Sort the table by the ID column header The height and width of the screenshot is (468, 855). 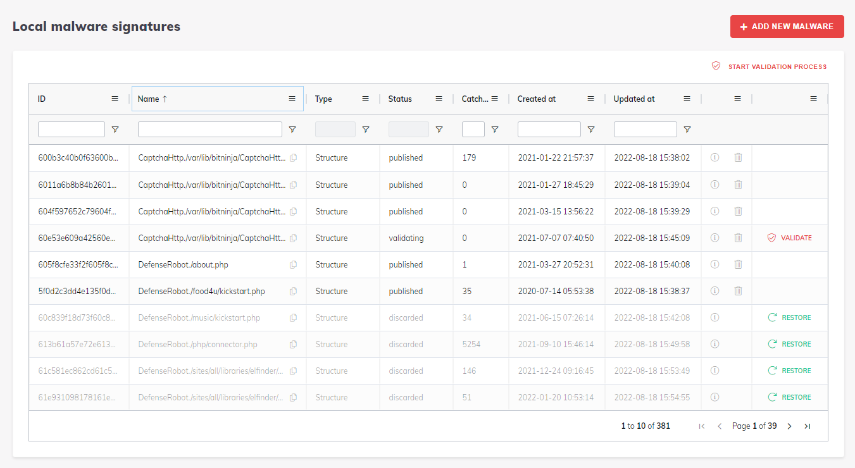click(42, 99)
